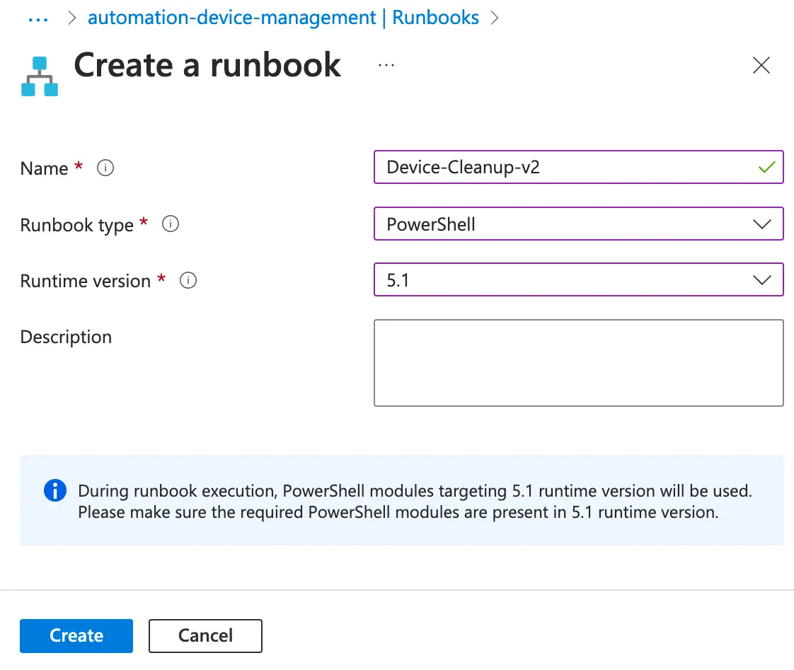
Task: Click the Runtime version info icon
Action: (x=188, y=281)
